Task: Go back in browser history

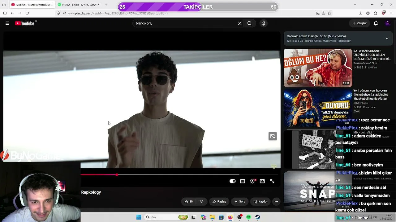Action: 12,13
